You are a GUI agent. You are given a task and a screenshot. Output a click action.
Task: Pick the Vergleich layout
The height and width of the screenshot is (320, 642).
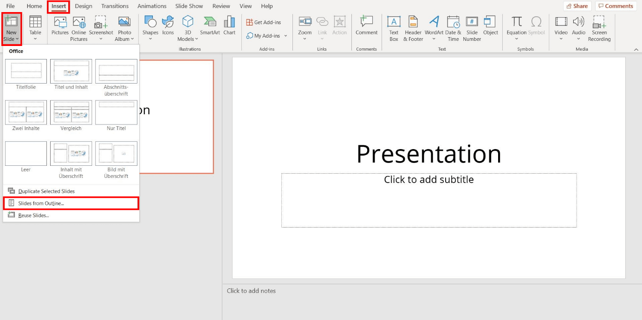71,112
